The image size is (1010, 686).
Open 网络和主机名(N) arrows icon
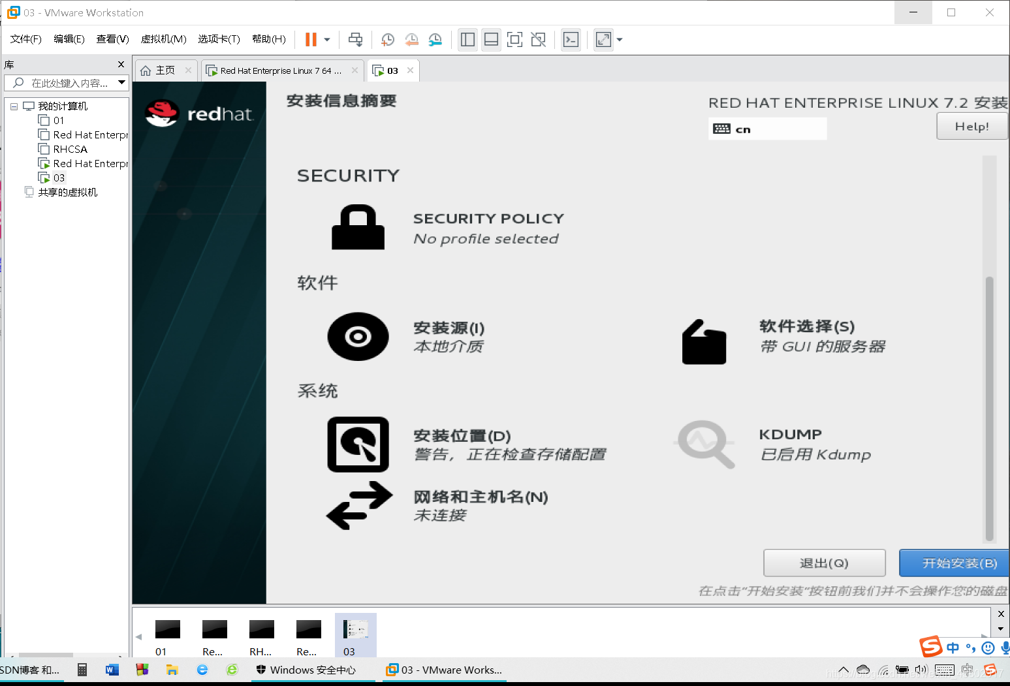click(x=360, y=505)
